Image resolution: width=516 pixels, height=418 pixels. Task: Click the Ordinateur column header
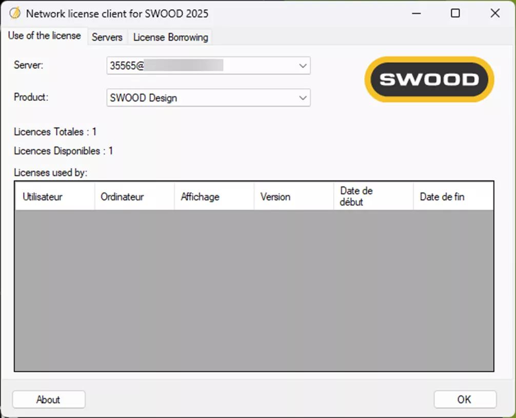tap(133, 196)
